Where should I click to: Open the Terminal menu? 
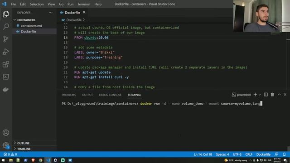(x=84, y=4)
